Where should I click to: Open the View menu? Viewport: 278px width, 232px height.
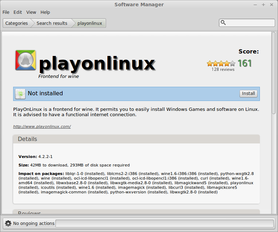coord(31,12)
